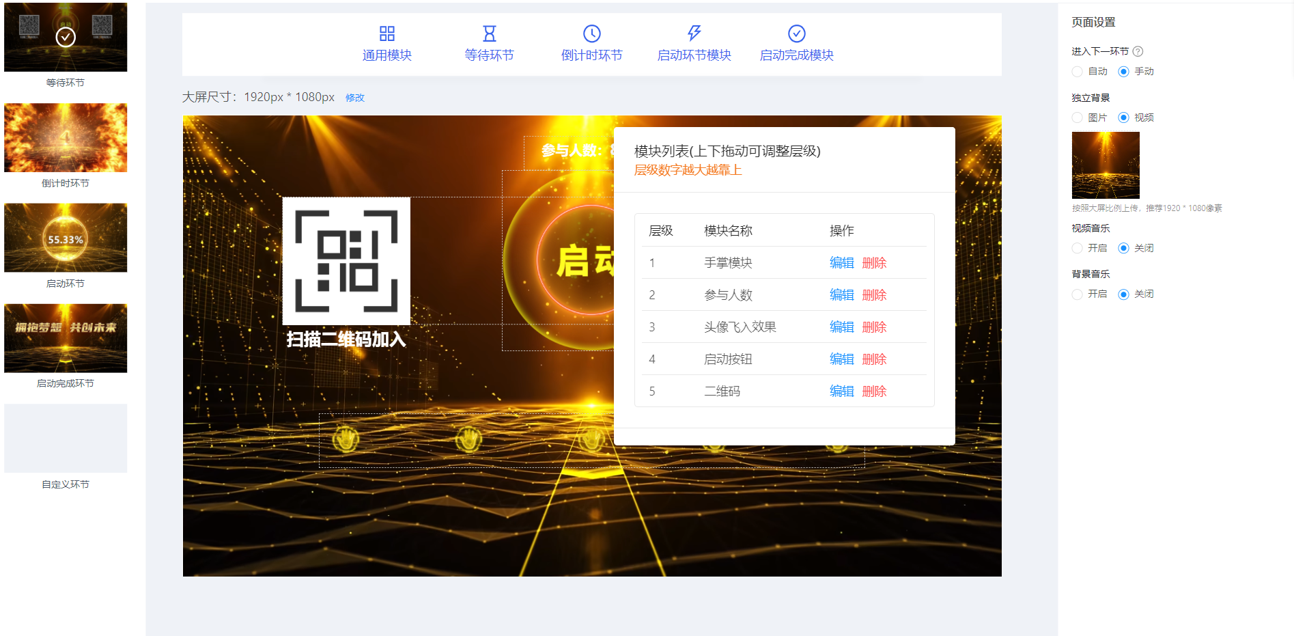Image resolution: width=1294 pixels, height=636 pixels.
Task: Select the empty 自定义环节 slot
Action: click(x=66, y=438)
